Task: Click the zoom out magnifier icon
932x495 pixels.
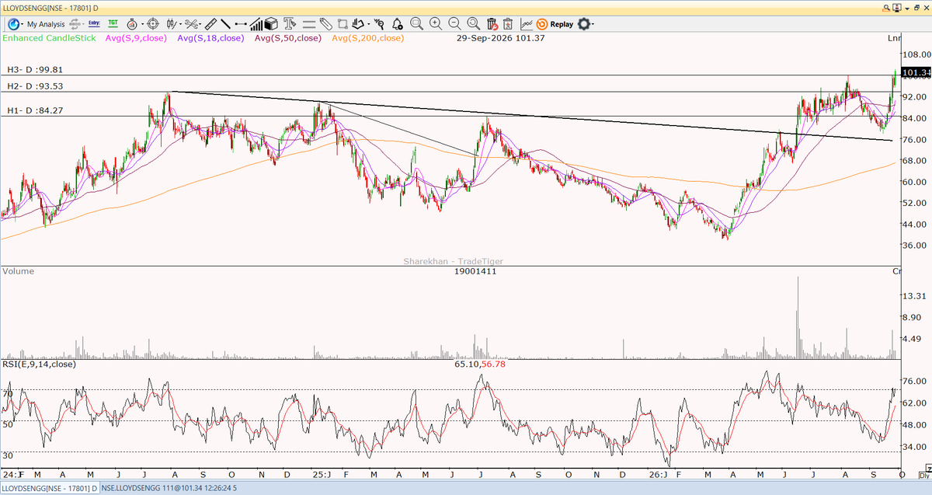Action: click(x=454, y=24)
